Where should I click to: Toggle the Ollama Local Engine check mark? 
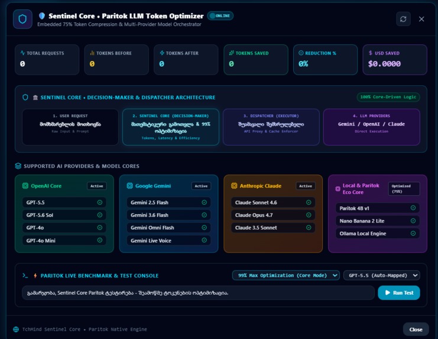pyautogui.click(x=413, y=233)
